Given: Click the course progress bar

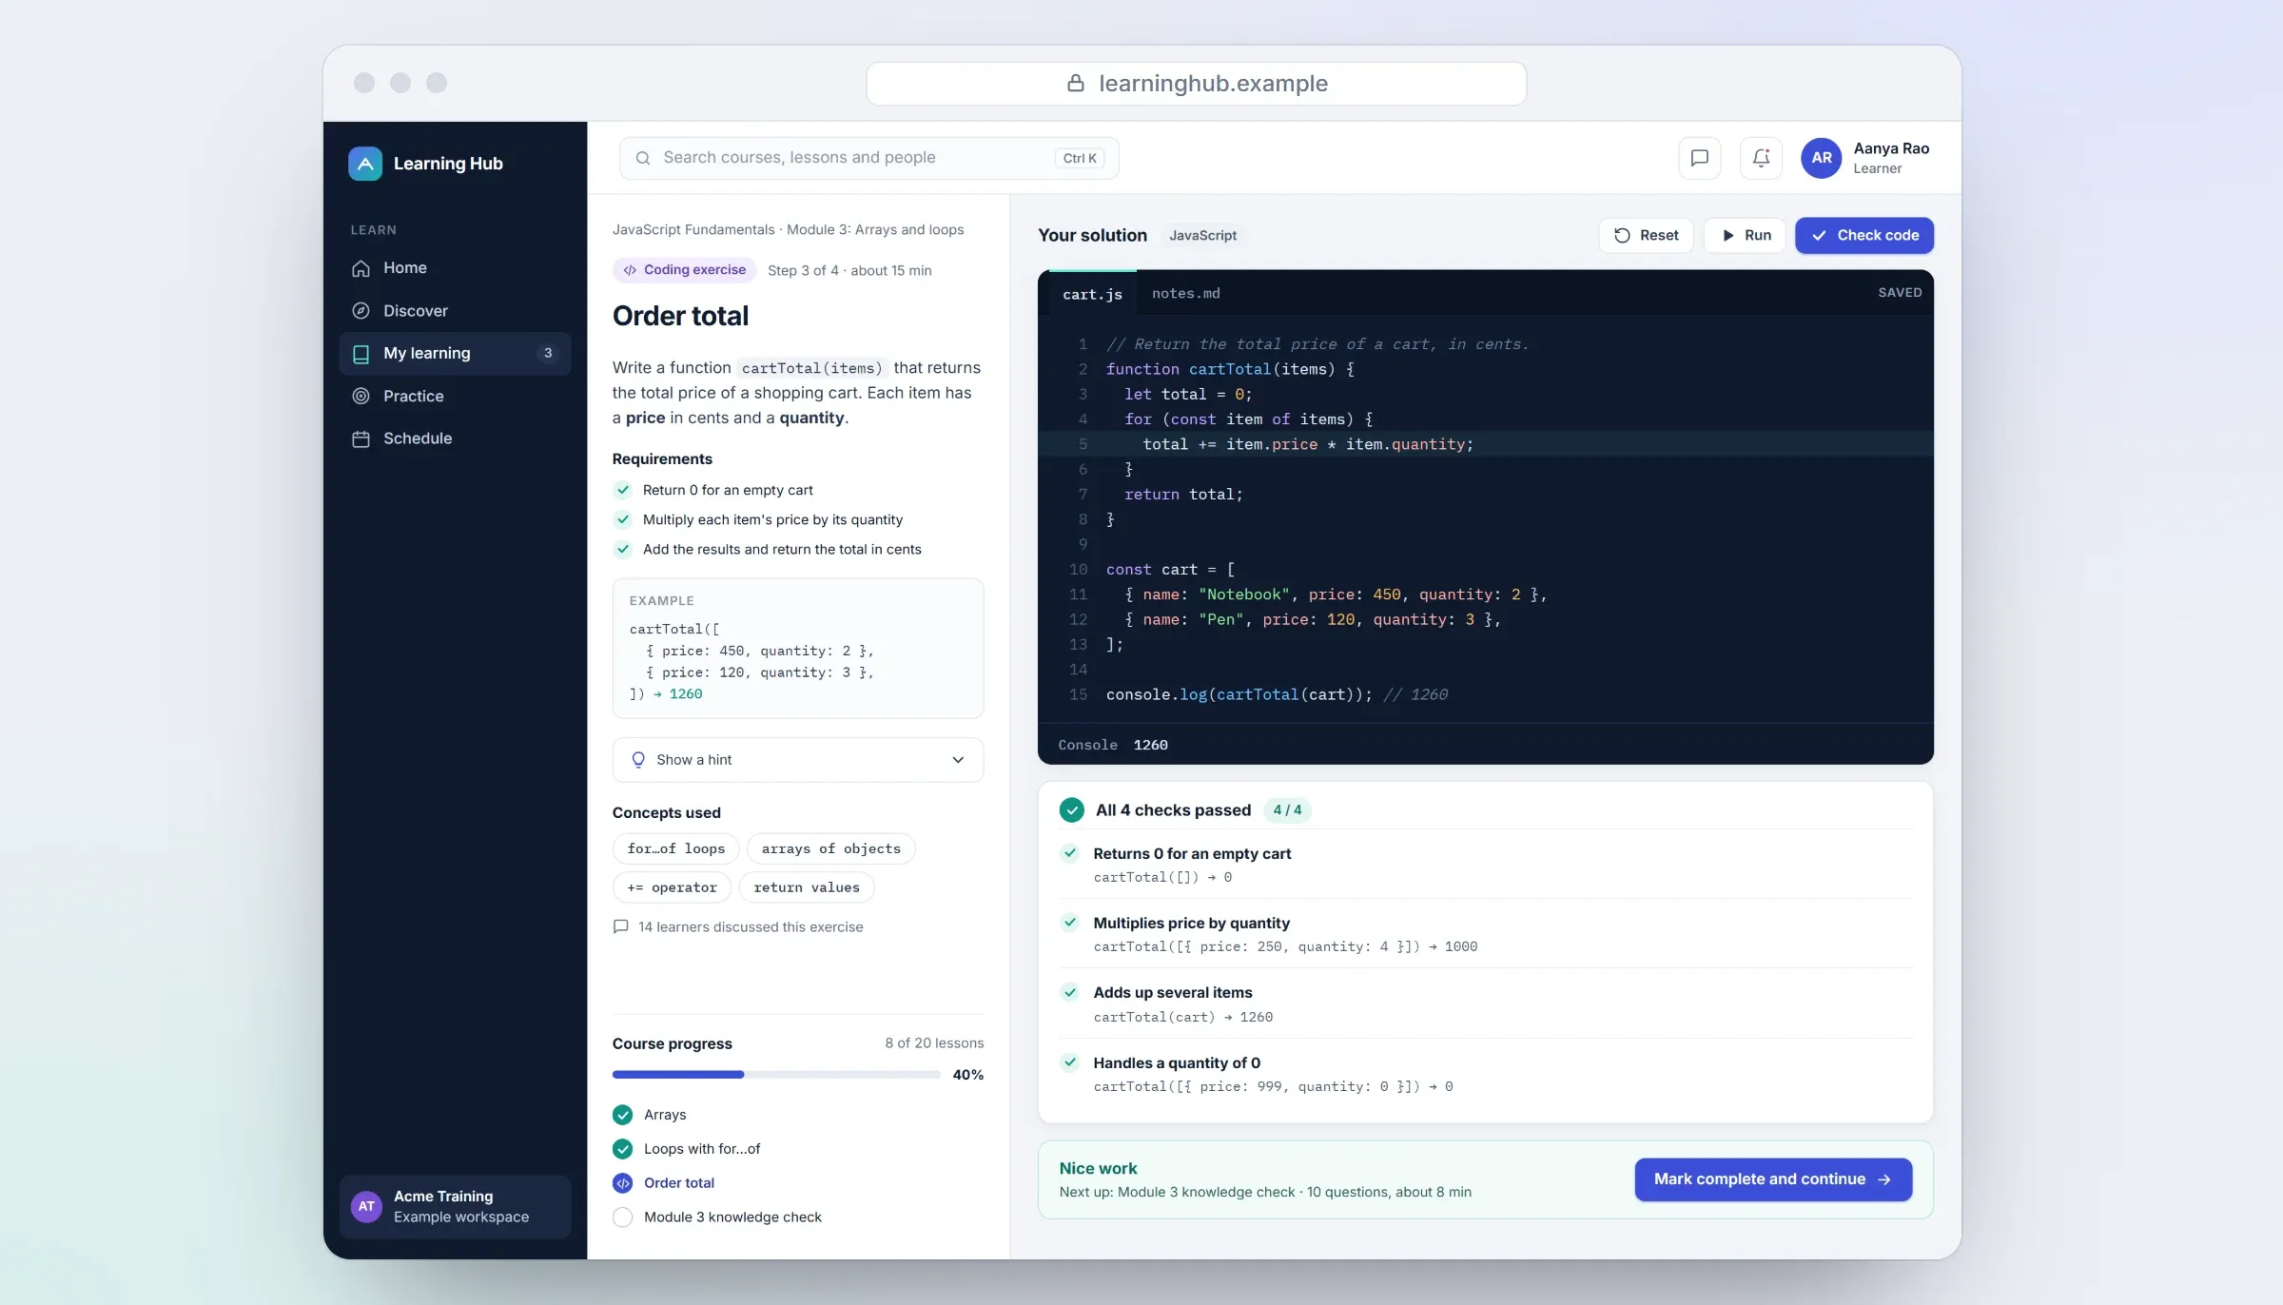Looking at the screenshot, I should (x=776, y=1075).
